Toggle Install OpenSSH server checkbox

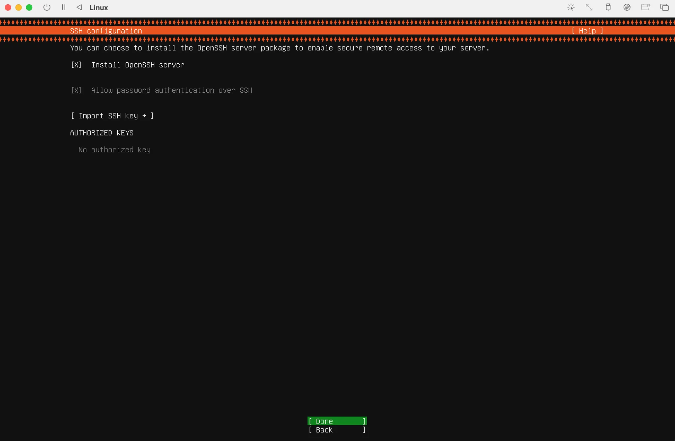76,65
